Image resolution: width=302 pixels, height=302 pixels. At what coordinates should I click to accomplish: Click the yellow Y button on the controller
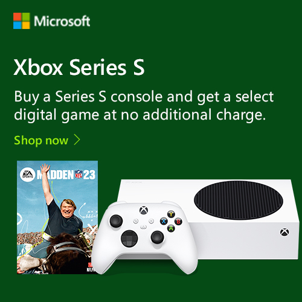pyautogui.click(x=171, y=214)
